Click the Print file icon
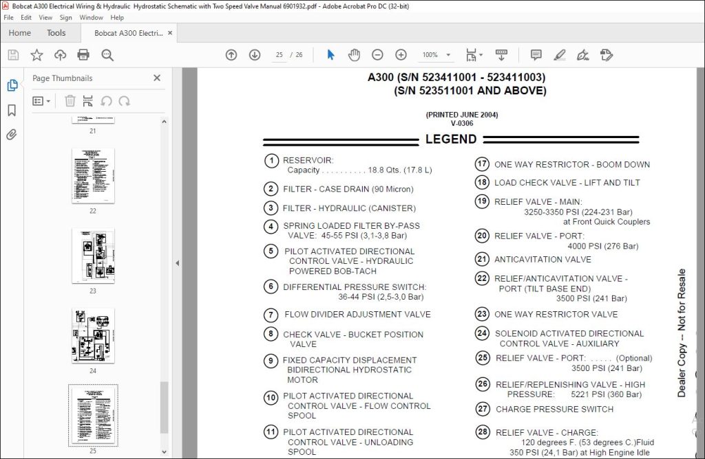This screenshot has width=705, height=459. pos(83,55)
